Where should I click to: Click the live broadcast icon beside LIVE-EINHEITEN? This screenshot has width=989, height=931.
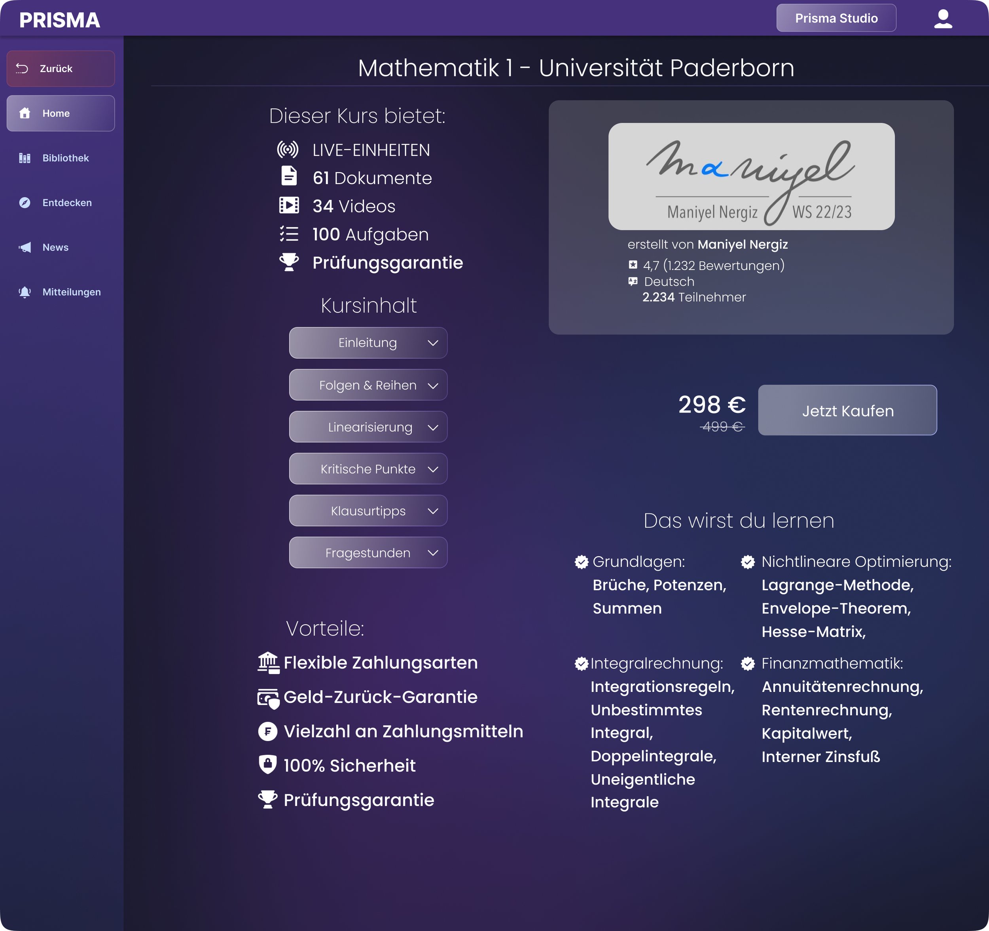pyautogui.click(x=288, y=149)
